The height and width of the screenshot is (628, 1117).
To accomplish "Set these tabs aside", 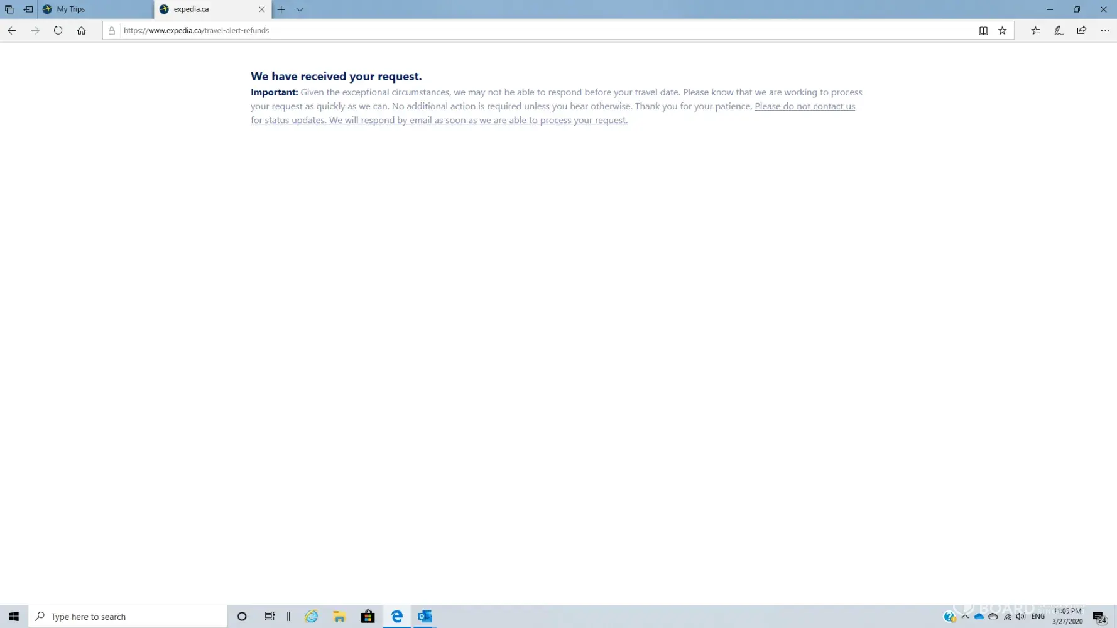I will click(28, 9).
